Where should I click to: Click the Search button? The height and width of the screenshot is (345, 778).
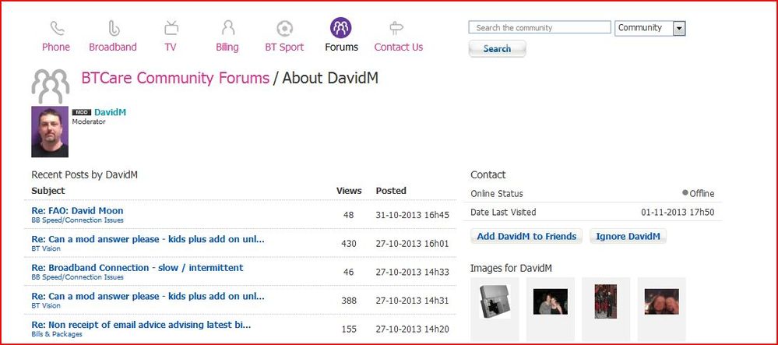(x=497, y=48)
